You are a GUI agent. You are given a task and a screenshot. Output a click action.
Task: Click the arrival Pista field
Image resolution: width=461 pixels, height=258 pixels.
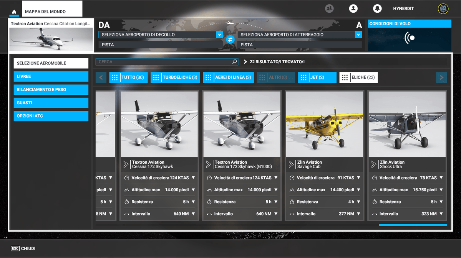[300, 44]
